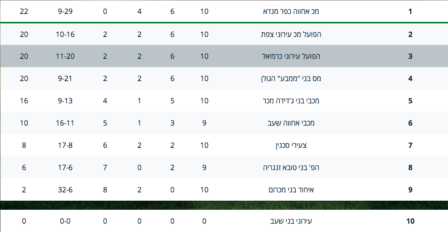Click goal ratio 16-11 in sixth row
Image resolution: width=448 pixels, height=232 pixels.
(x=65, y=123)
